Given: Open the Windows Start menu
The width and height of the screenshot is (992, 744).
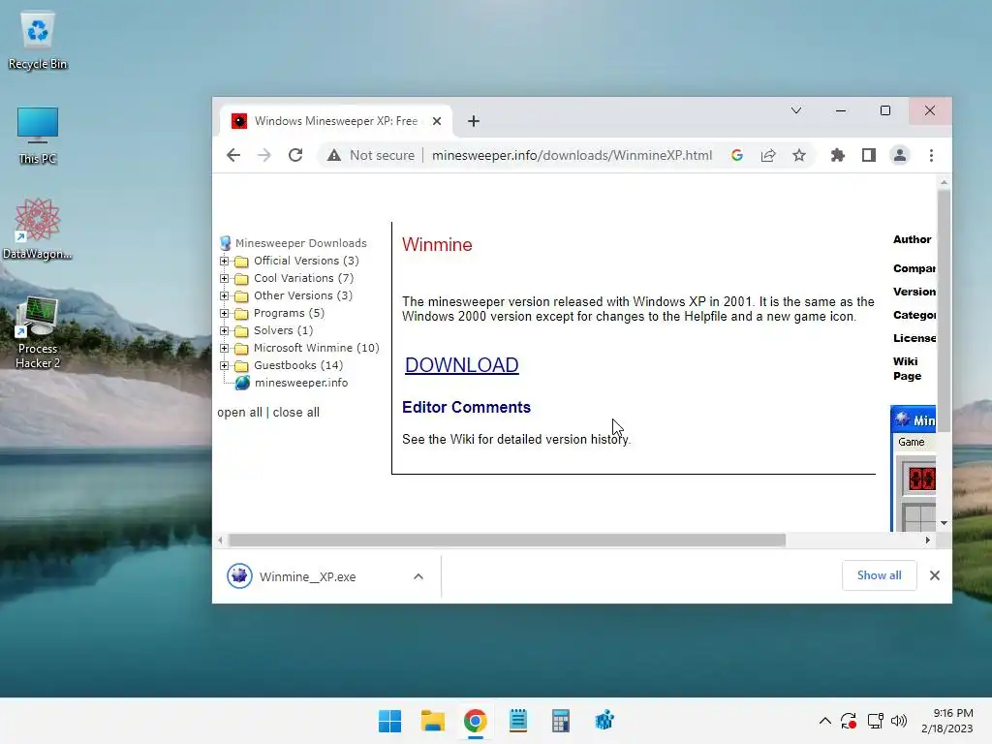Looking at the screenshot, I should point(389,721).
